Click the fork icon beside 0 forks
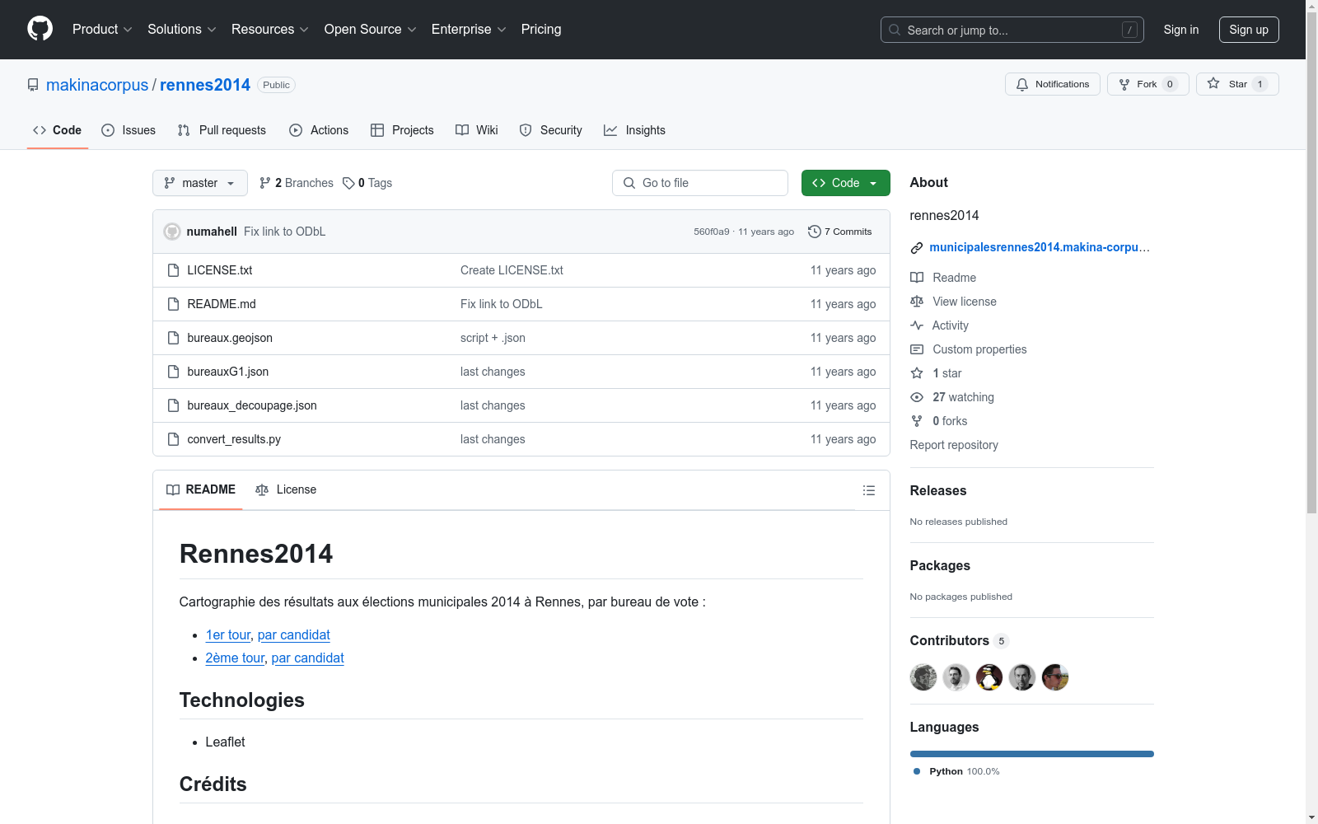1318x824 pixels. coord(917,421)
